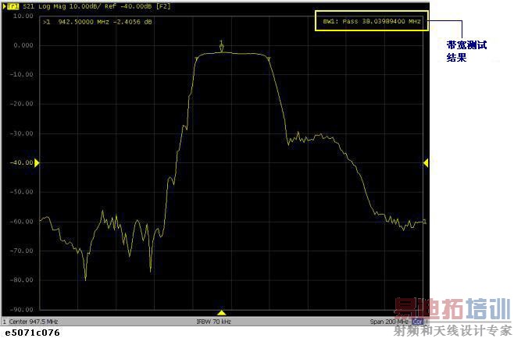Click the -30.00 Y-axis label
514x338 pixels.
click(x=22, y=133)
